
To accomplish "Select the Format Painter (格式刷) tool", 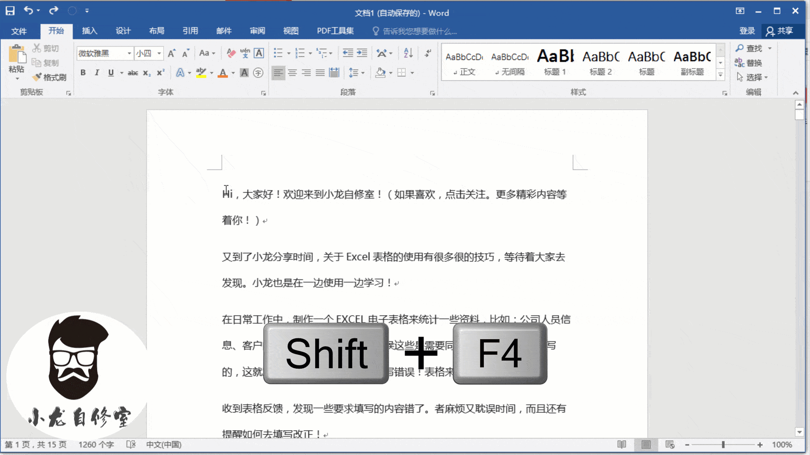I will tap(50, 77).
